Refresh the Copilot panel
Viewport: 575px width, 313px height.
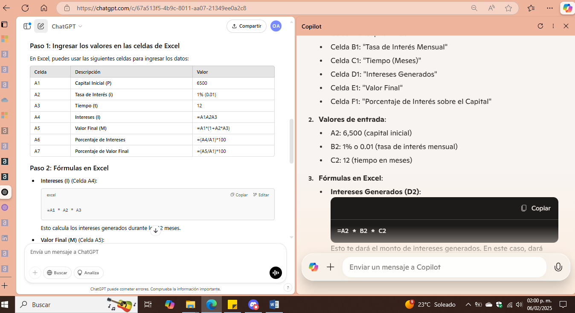(540, 26)
